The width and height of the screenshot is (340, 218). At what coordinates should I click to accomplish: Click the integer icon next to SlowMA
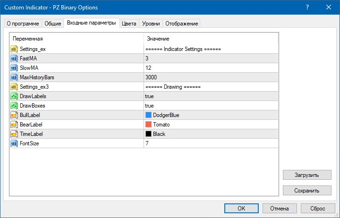click(x=14, y=68)
